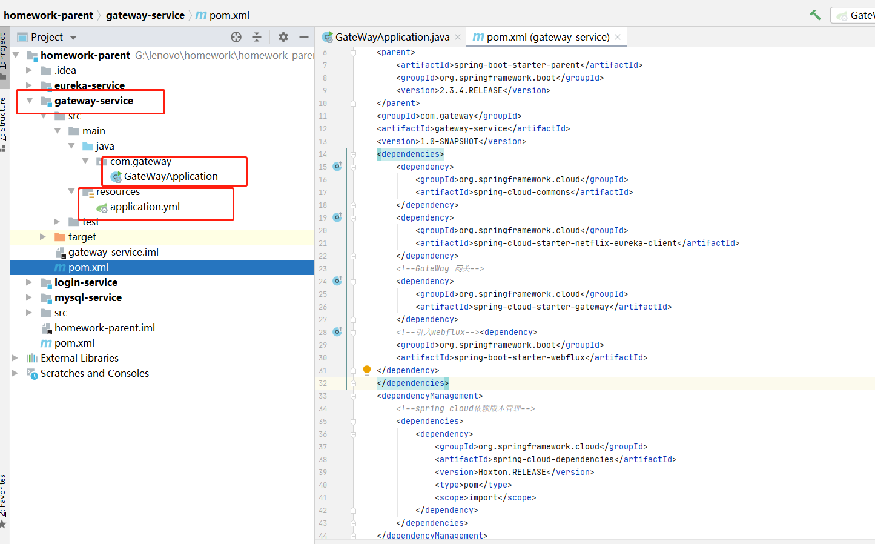Collapse the java source folder
The image size is (875, 544).
coord(71,146)
